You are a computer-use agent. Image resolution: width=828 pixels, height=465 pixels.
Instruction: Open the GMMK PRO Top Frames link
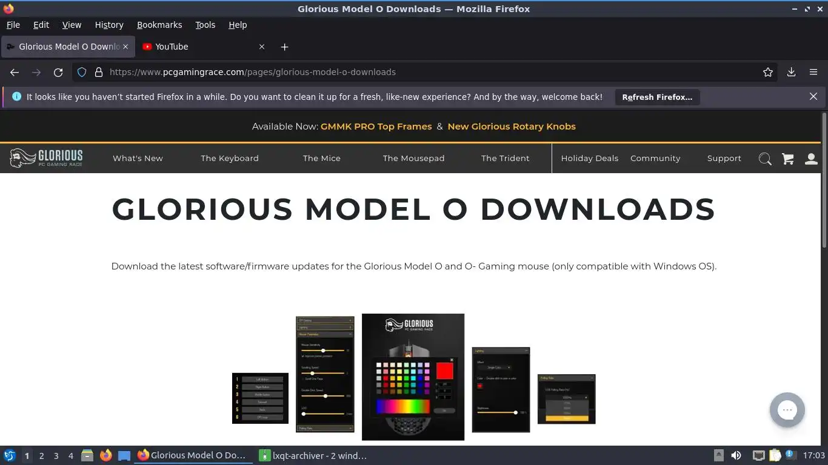click(x=376, y=127)
